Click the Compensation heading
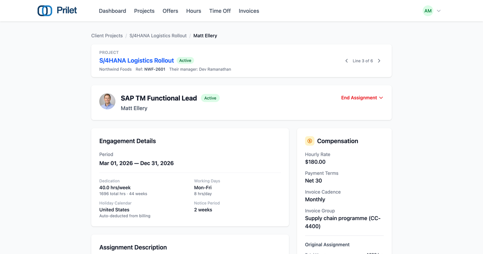This screenshot has width=483, height=254. [x=338, y=141]
